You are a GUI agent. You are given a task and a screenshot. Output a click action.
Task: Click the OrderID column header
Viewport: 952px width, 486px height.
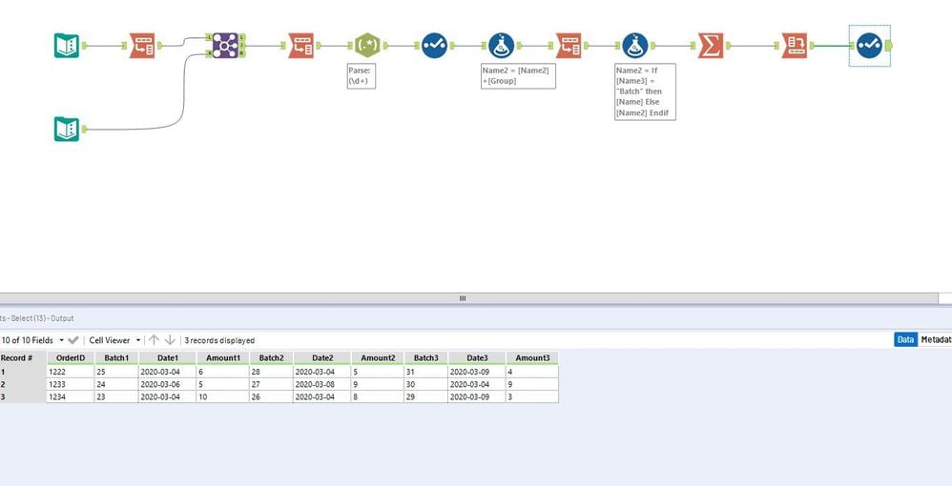(x=71, y=358)
